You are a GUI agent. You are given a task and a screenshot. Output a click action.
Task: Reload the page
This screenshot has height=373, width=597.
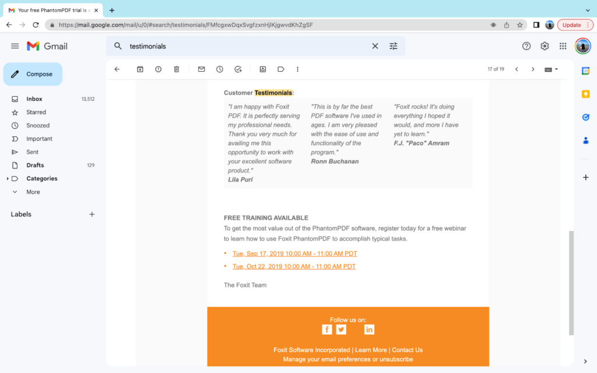36,24
